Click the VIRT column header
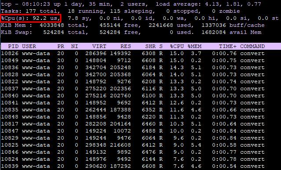This screenshot has height=170, width=281. (99, 46)
